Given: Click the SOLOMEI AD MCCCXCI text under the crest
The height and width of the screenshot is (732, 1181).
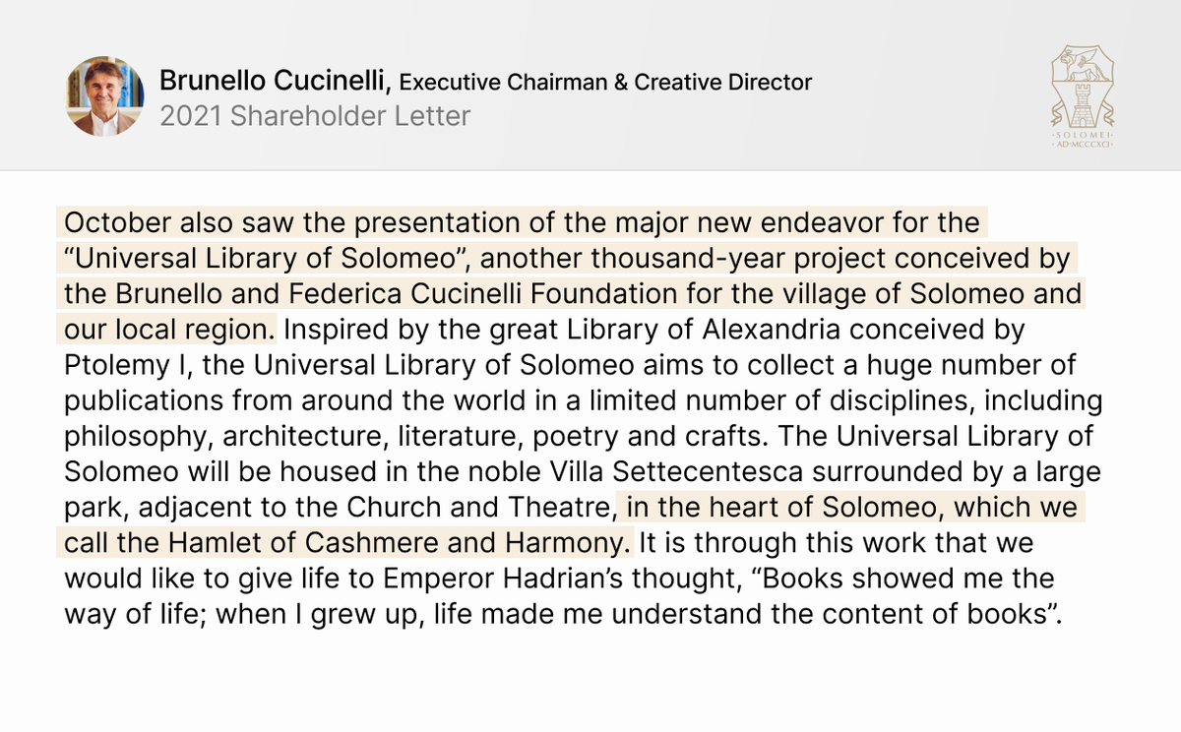Looking at the screenshot, I should 1083,138.
